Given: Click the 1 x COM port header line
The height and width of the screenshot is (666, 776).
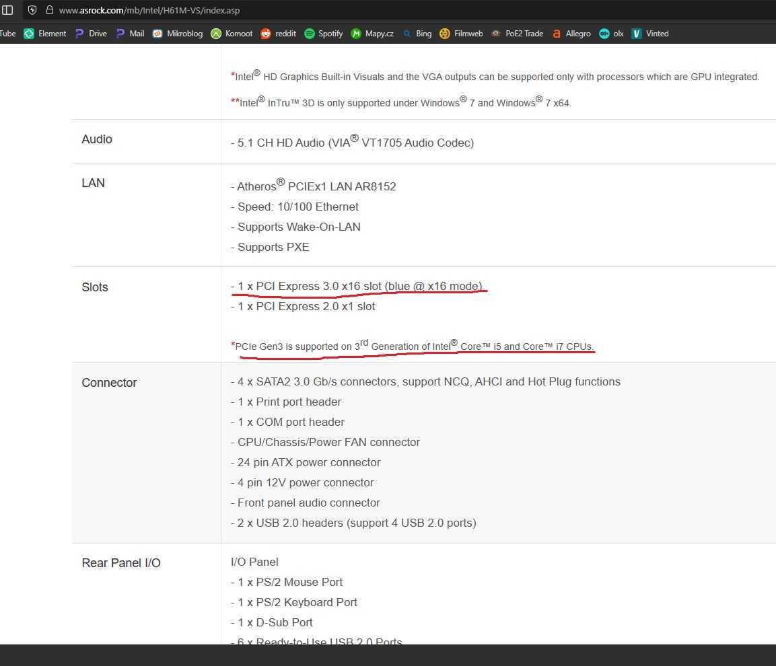Looking at the screenshot, I should pos(287,422).
